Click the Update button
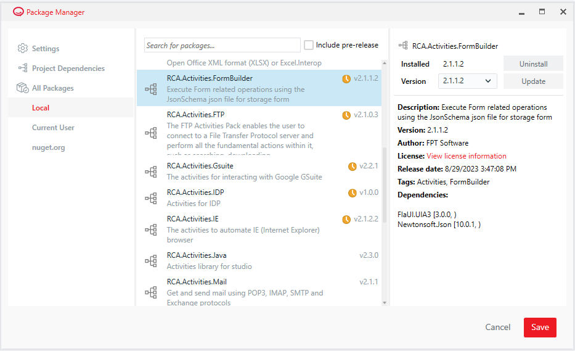575x351 pixels. pyautogui.click(x=533, y=81)
